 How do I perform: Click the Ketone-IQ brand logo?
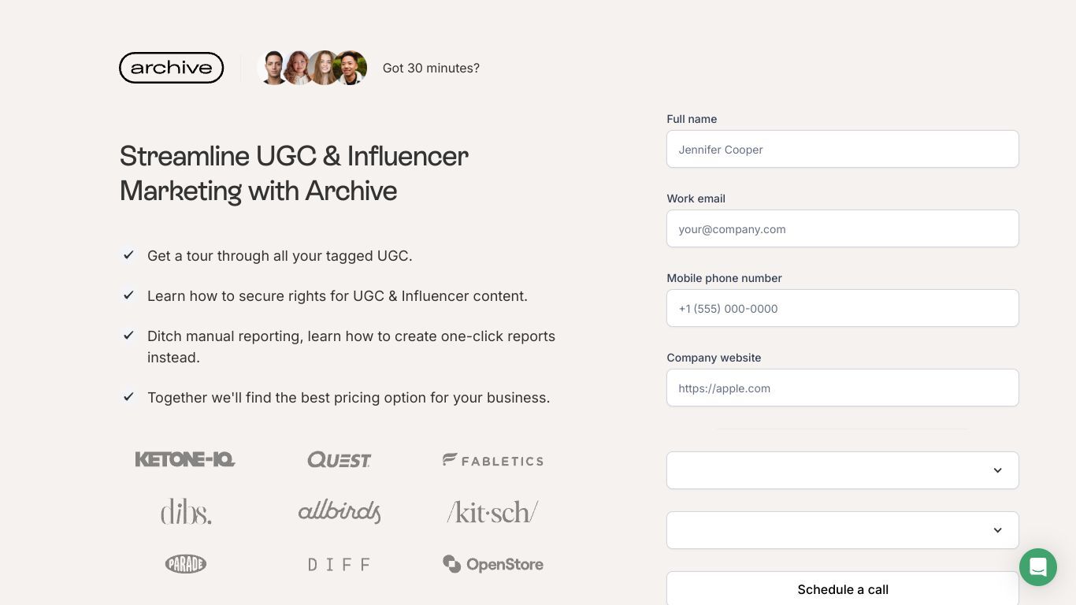[185, 459]
